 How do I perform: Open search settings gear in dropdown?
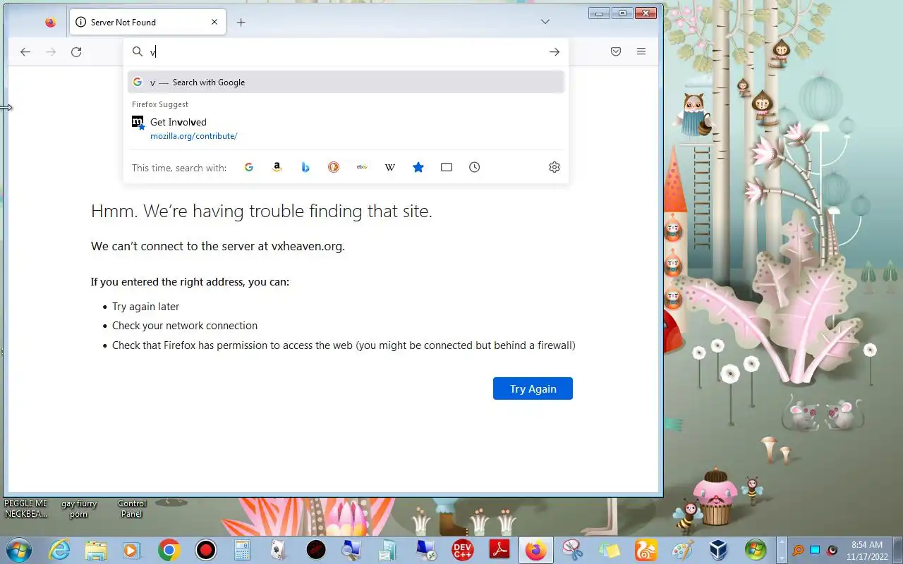tap(554, 167)
